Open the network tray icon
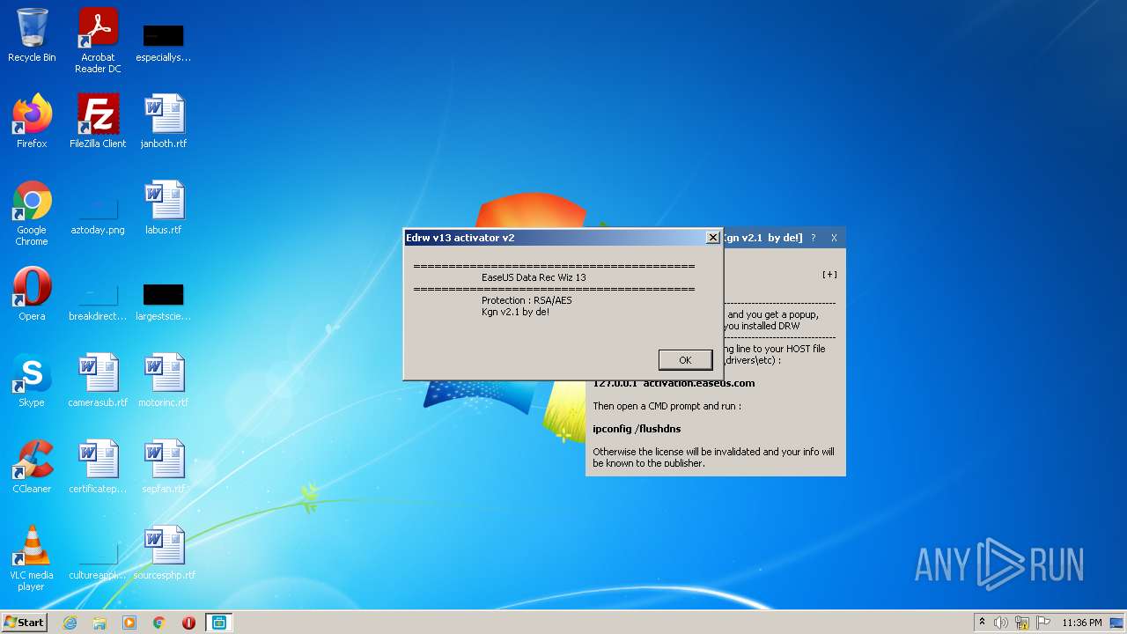1127x634 pixels. tap(1022, 623)
